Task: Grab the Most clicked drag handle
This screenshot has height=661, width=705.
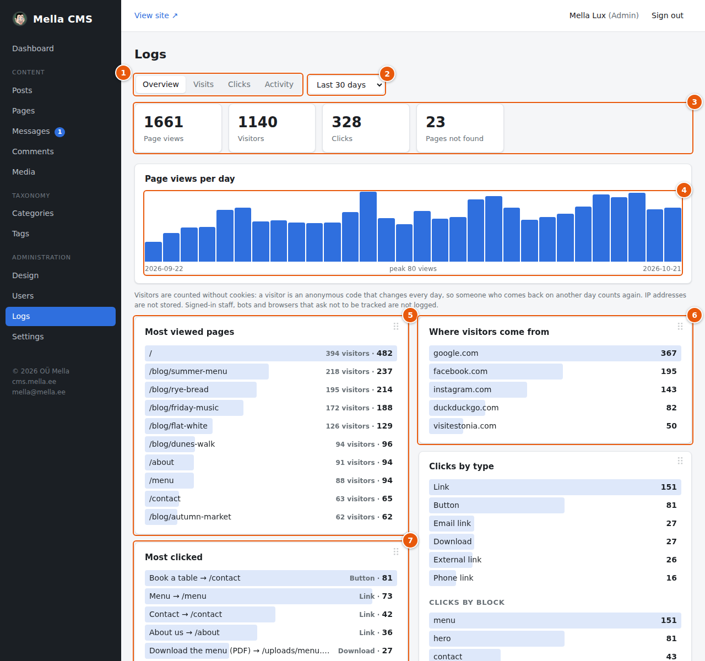Action: coord(396,551)
